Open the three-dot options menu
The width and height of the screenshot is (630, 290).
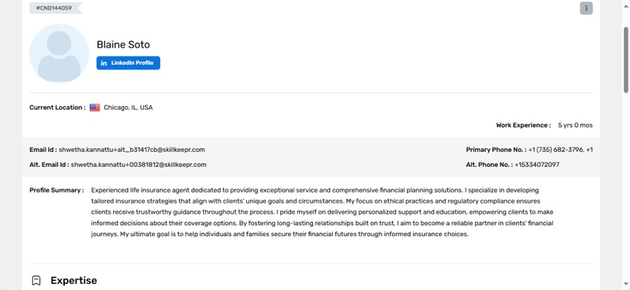tap(586, 8)
